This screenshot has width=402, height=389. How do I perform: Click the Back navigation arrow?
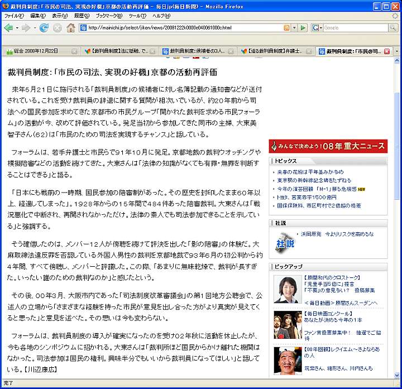pyautogui.click(x=10, y=28)
